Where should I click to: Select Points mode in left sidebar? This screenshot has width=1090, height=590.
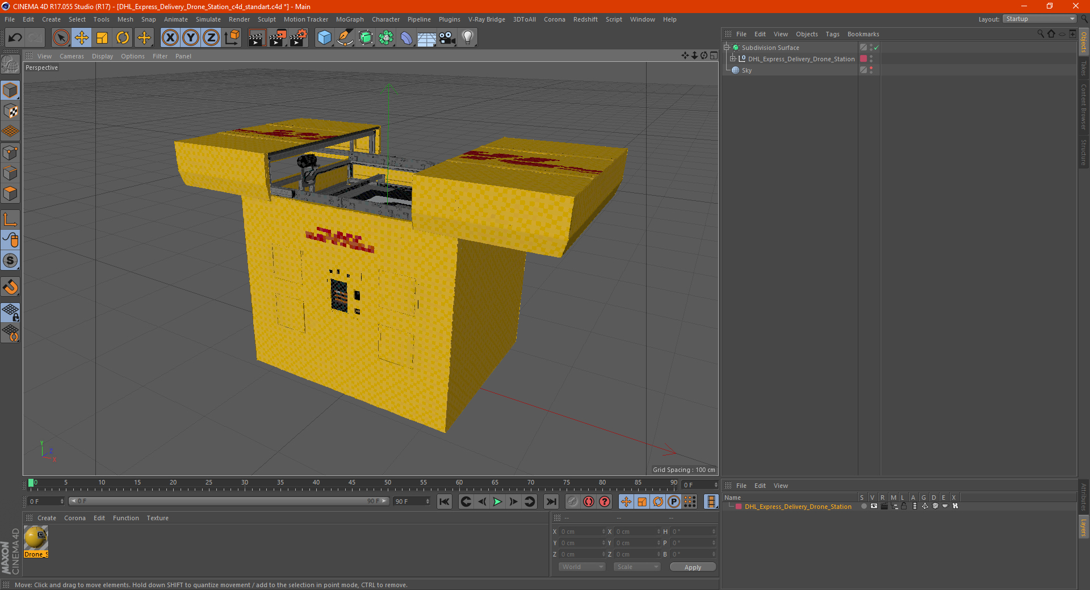[10, 153]
